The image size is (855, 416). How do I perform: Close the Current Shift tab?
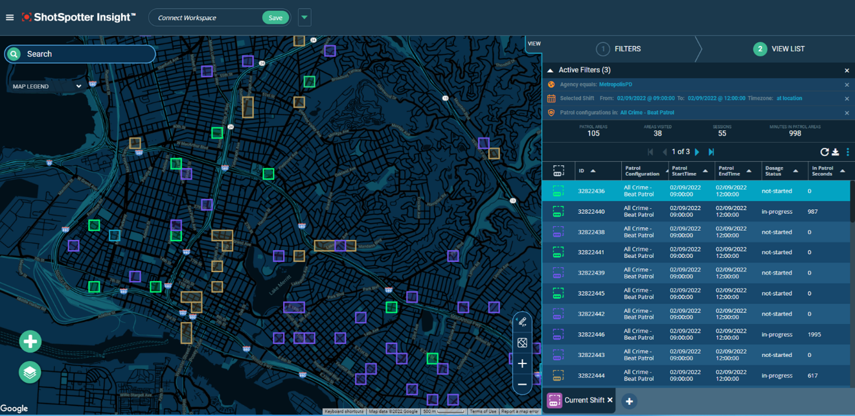click(610, 400)
